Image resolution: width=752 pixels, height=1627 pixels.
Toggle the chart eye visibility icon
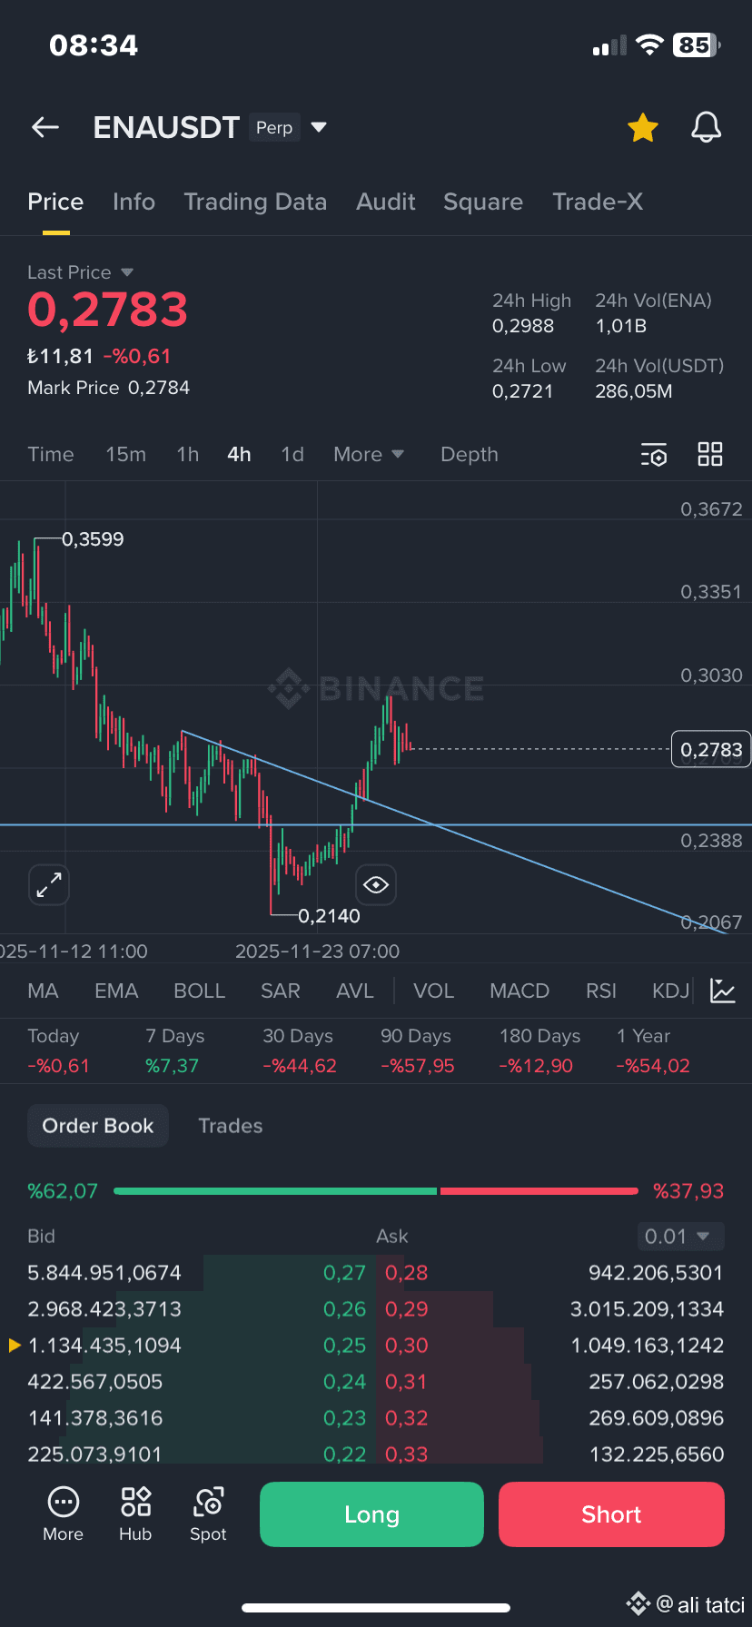tap(376, 884)
